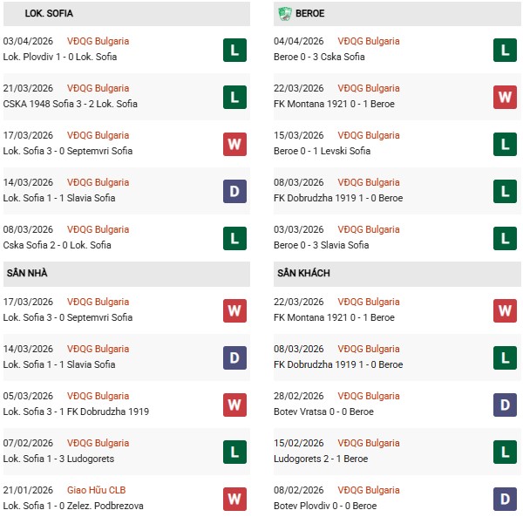Click the L badge for Lok. Plovdiv 1 - 0 Lok. Sofia
Screen dimensions: 523x517
tap(234, 50)
